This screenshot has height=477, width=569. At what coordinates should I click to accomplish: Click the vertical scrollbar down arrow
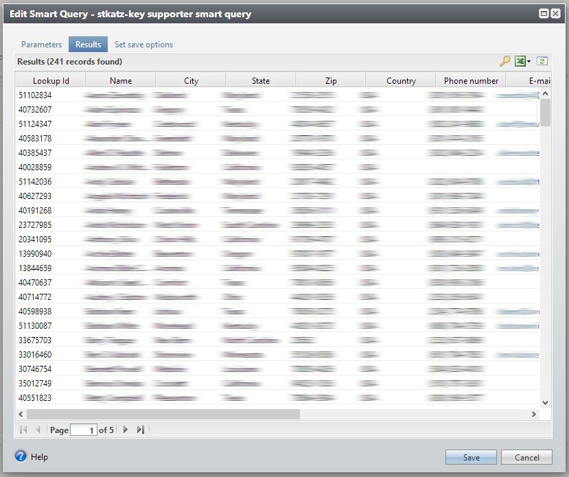pos(546,403)
